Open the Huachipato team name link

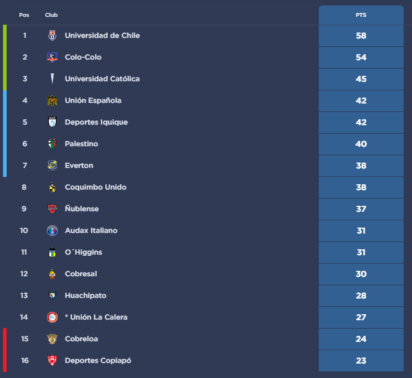click(x=85, y=296)
